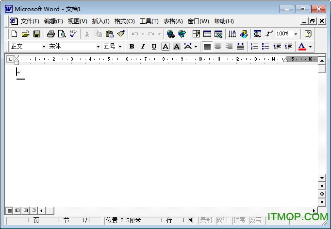Click the Cut scissors icon
331x229 pixels.
87,34
